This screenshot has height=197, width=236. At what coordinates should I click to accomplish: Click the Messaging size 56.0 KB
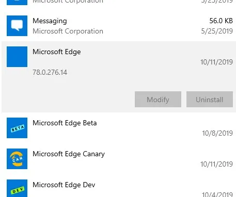(x=221, y=21)
